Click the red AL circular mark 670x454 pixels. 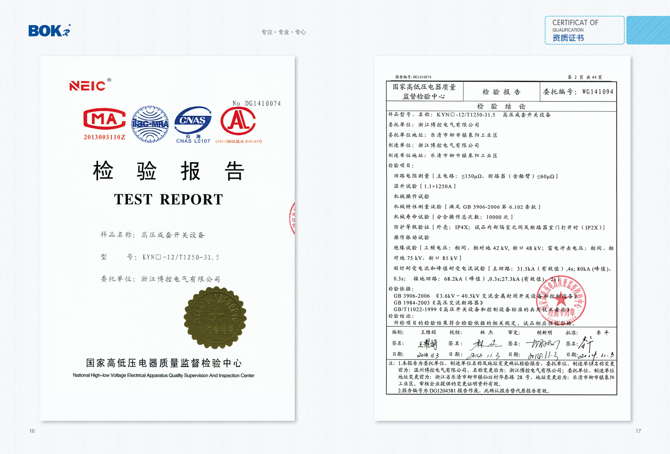click(x=238, y=121)
